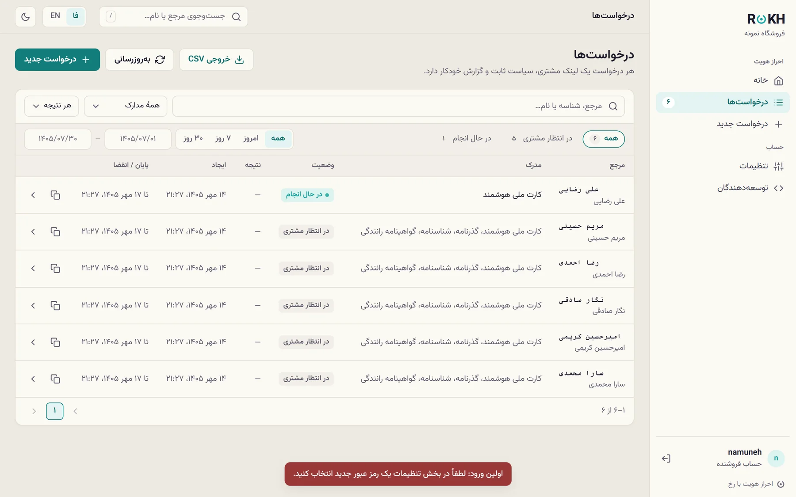Open details chevron for علی رضایی row
This screenshot has height=497, width=796.
click(x=33, y=195)
